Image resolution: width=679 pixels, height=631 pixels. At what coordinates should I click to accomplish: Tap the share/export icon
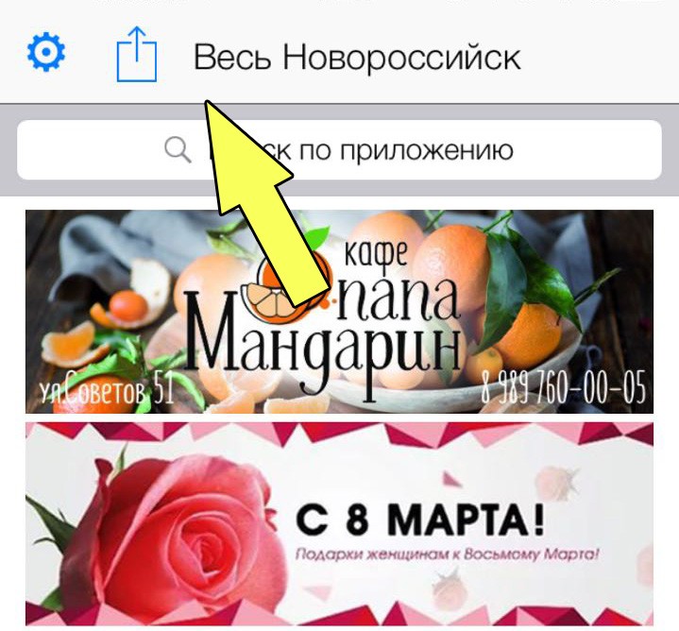click(x=137, y=54)
